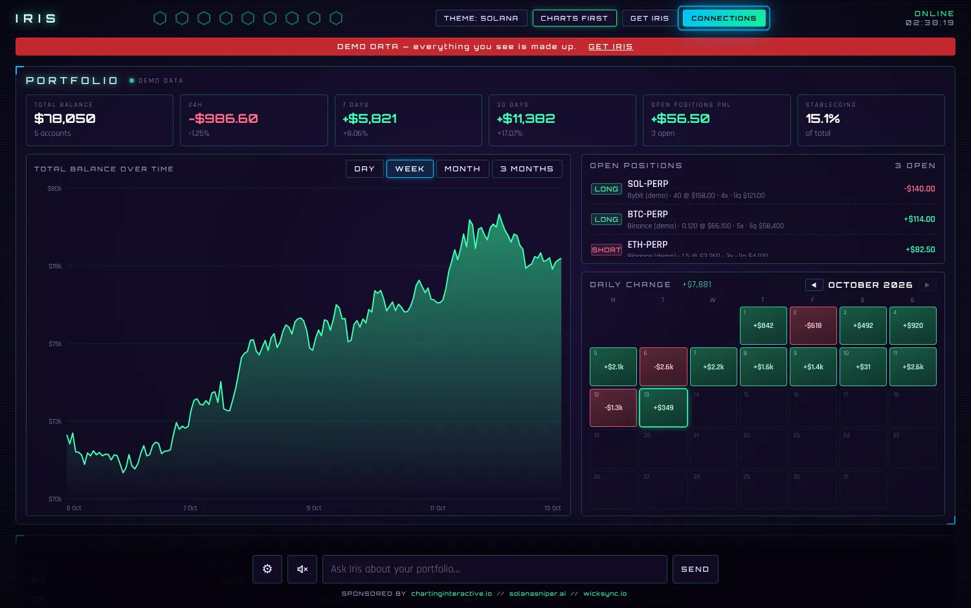
Task: Open the gear settings icon
Action: click(x=267, y=569)
